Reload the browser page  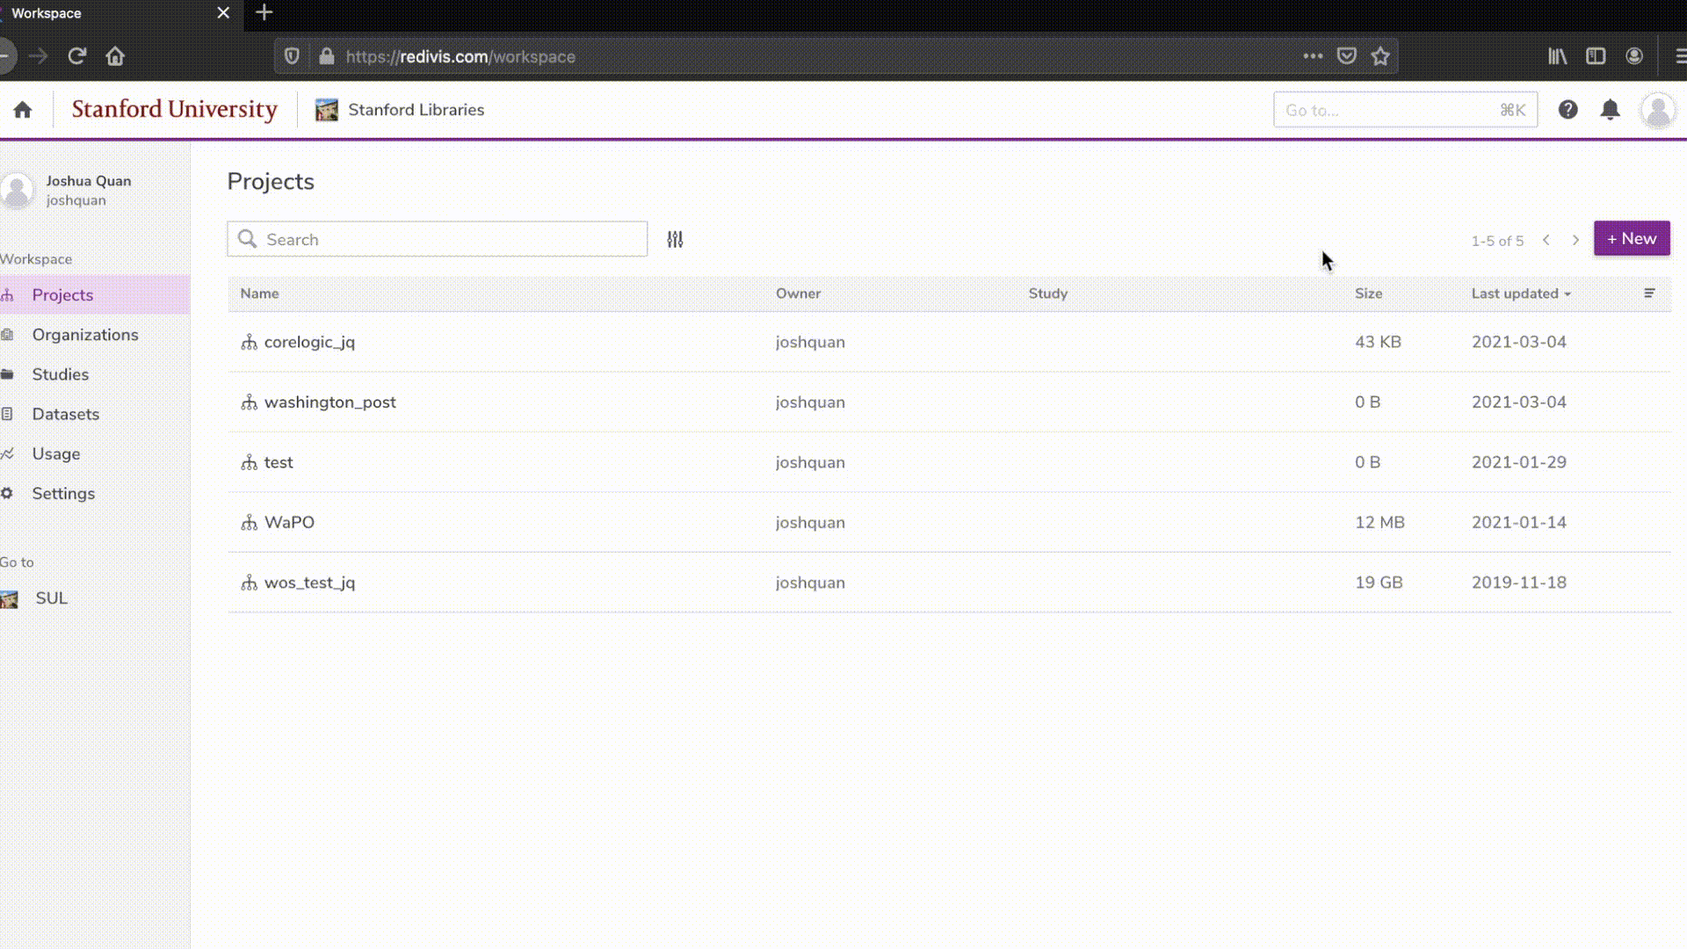pyautogui.click(x=77, y=56)
